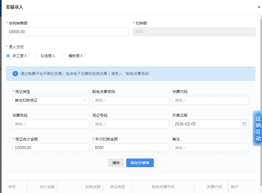The height and width of the screenshot is (193, 262).
Task: Close the 差额录入 dialog with X
Action: pos(259,7)
